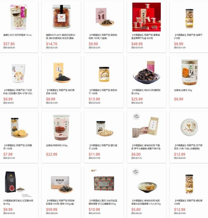Screen dimensions: 208x218
Task: Click the 甜百合干 168克 jar thumbnail
Action: (104, 74)
